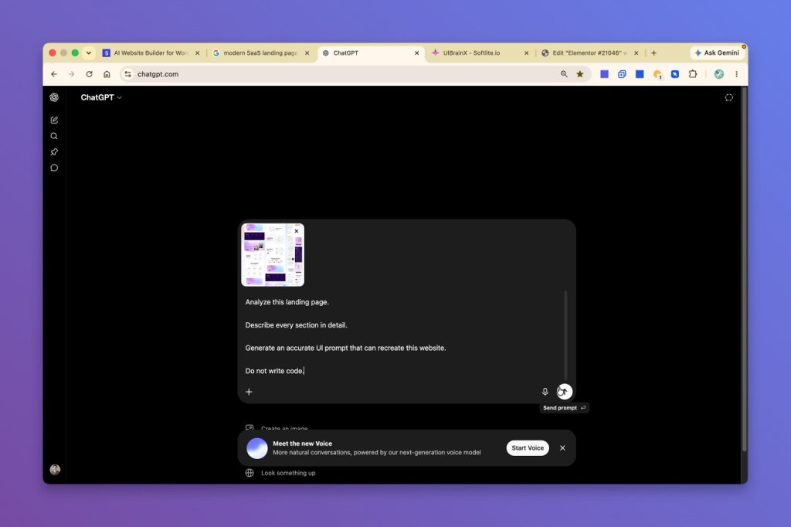Close the modern SaaS landing page tab

tap(307, 53)
